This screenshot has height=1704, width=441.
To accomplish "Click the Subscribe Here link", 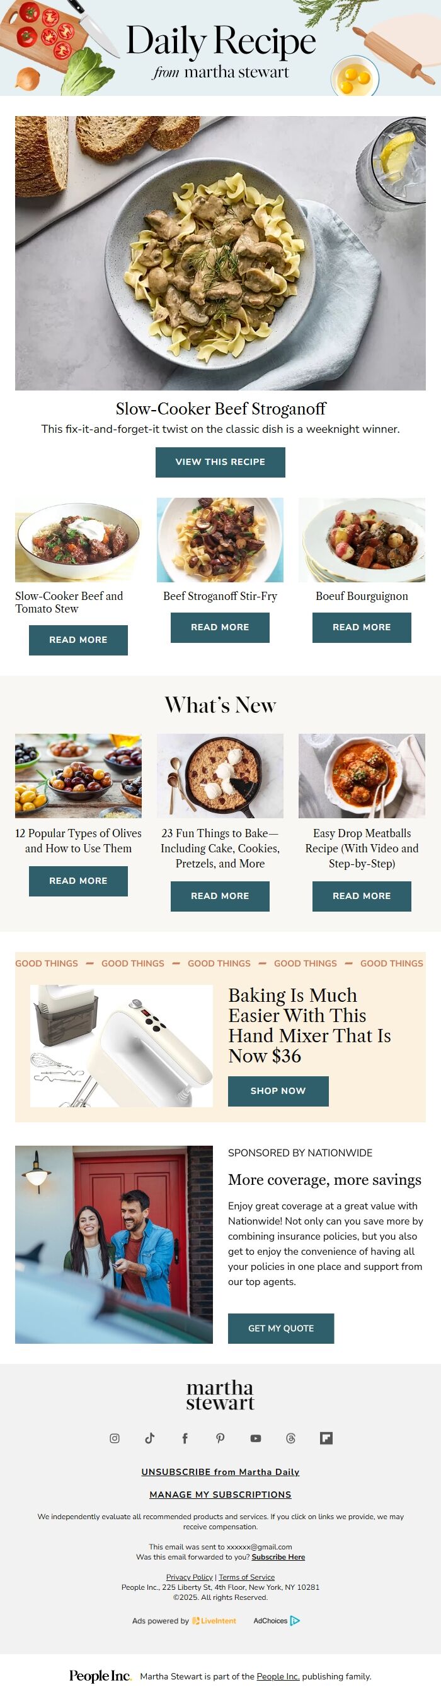I will pos(278,1556).
